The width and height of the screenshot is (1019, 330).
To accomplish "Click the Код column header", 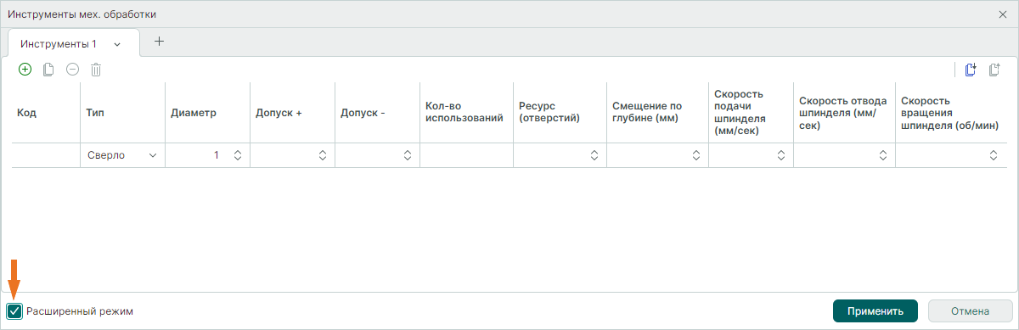I will pos(46,113).
